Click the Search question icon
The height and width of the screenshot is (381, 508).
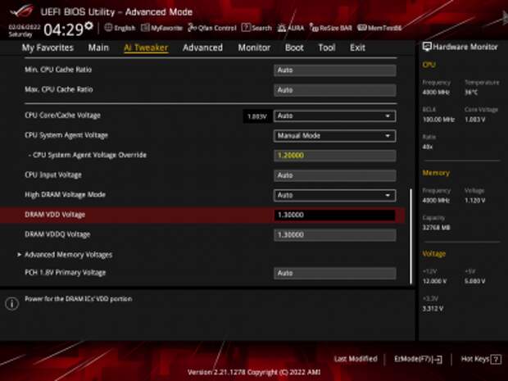246,28
